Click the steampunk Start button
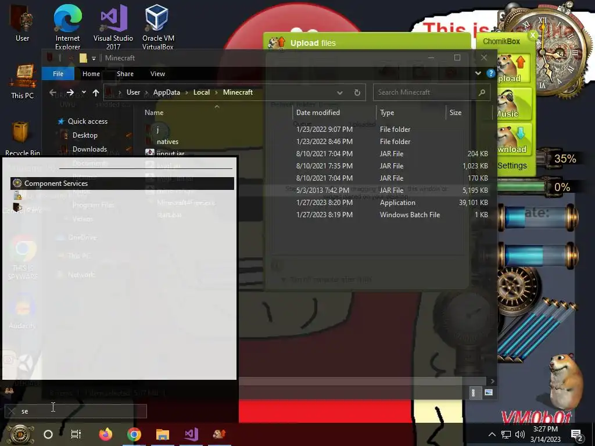This screenshot has width=595, height=446. click(x=21, y=434)
